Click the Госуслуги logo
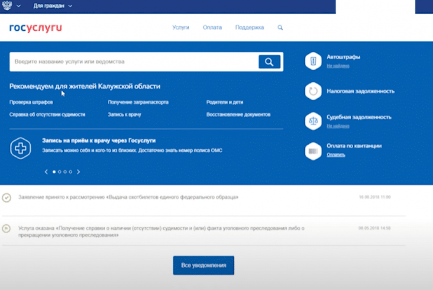 point(36,28)
